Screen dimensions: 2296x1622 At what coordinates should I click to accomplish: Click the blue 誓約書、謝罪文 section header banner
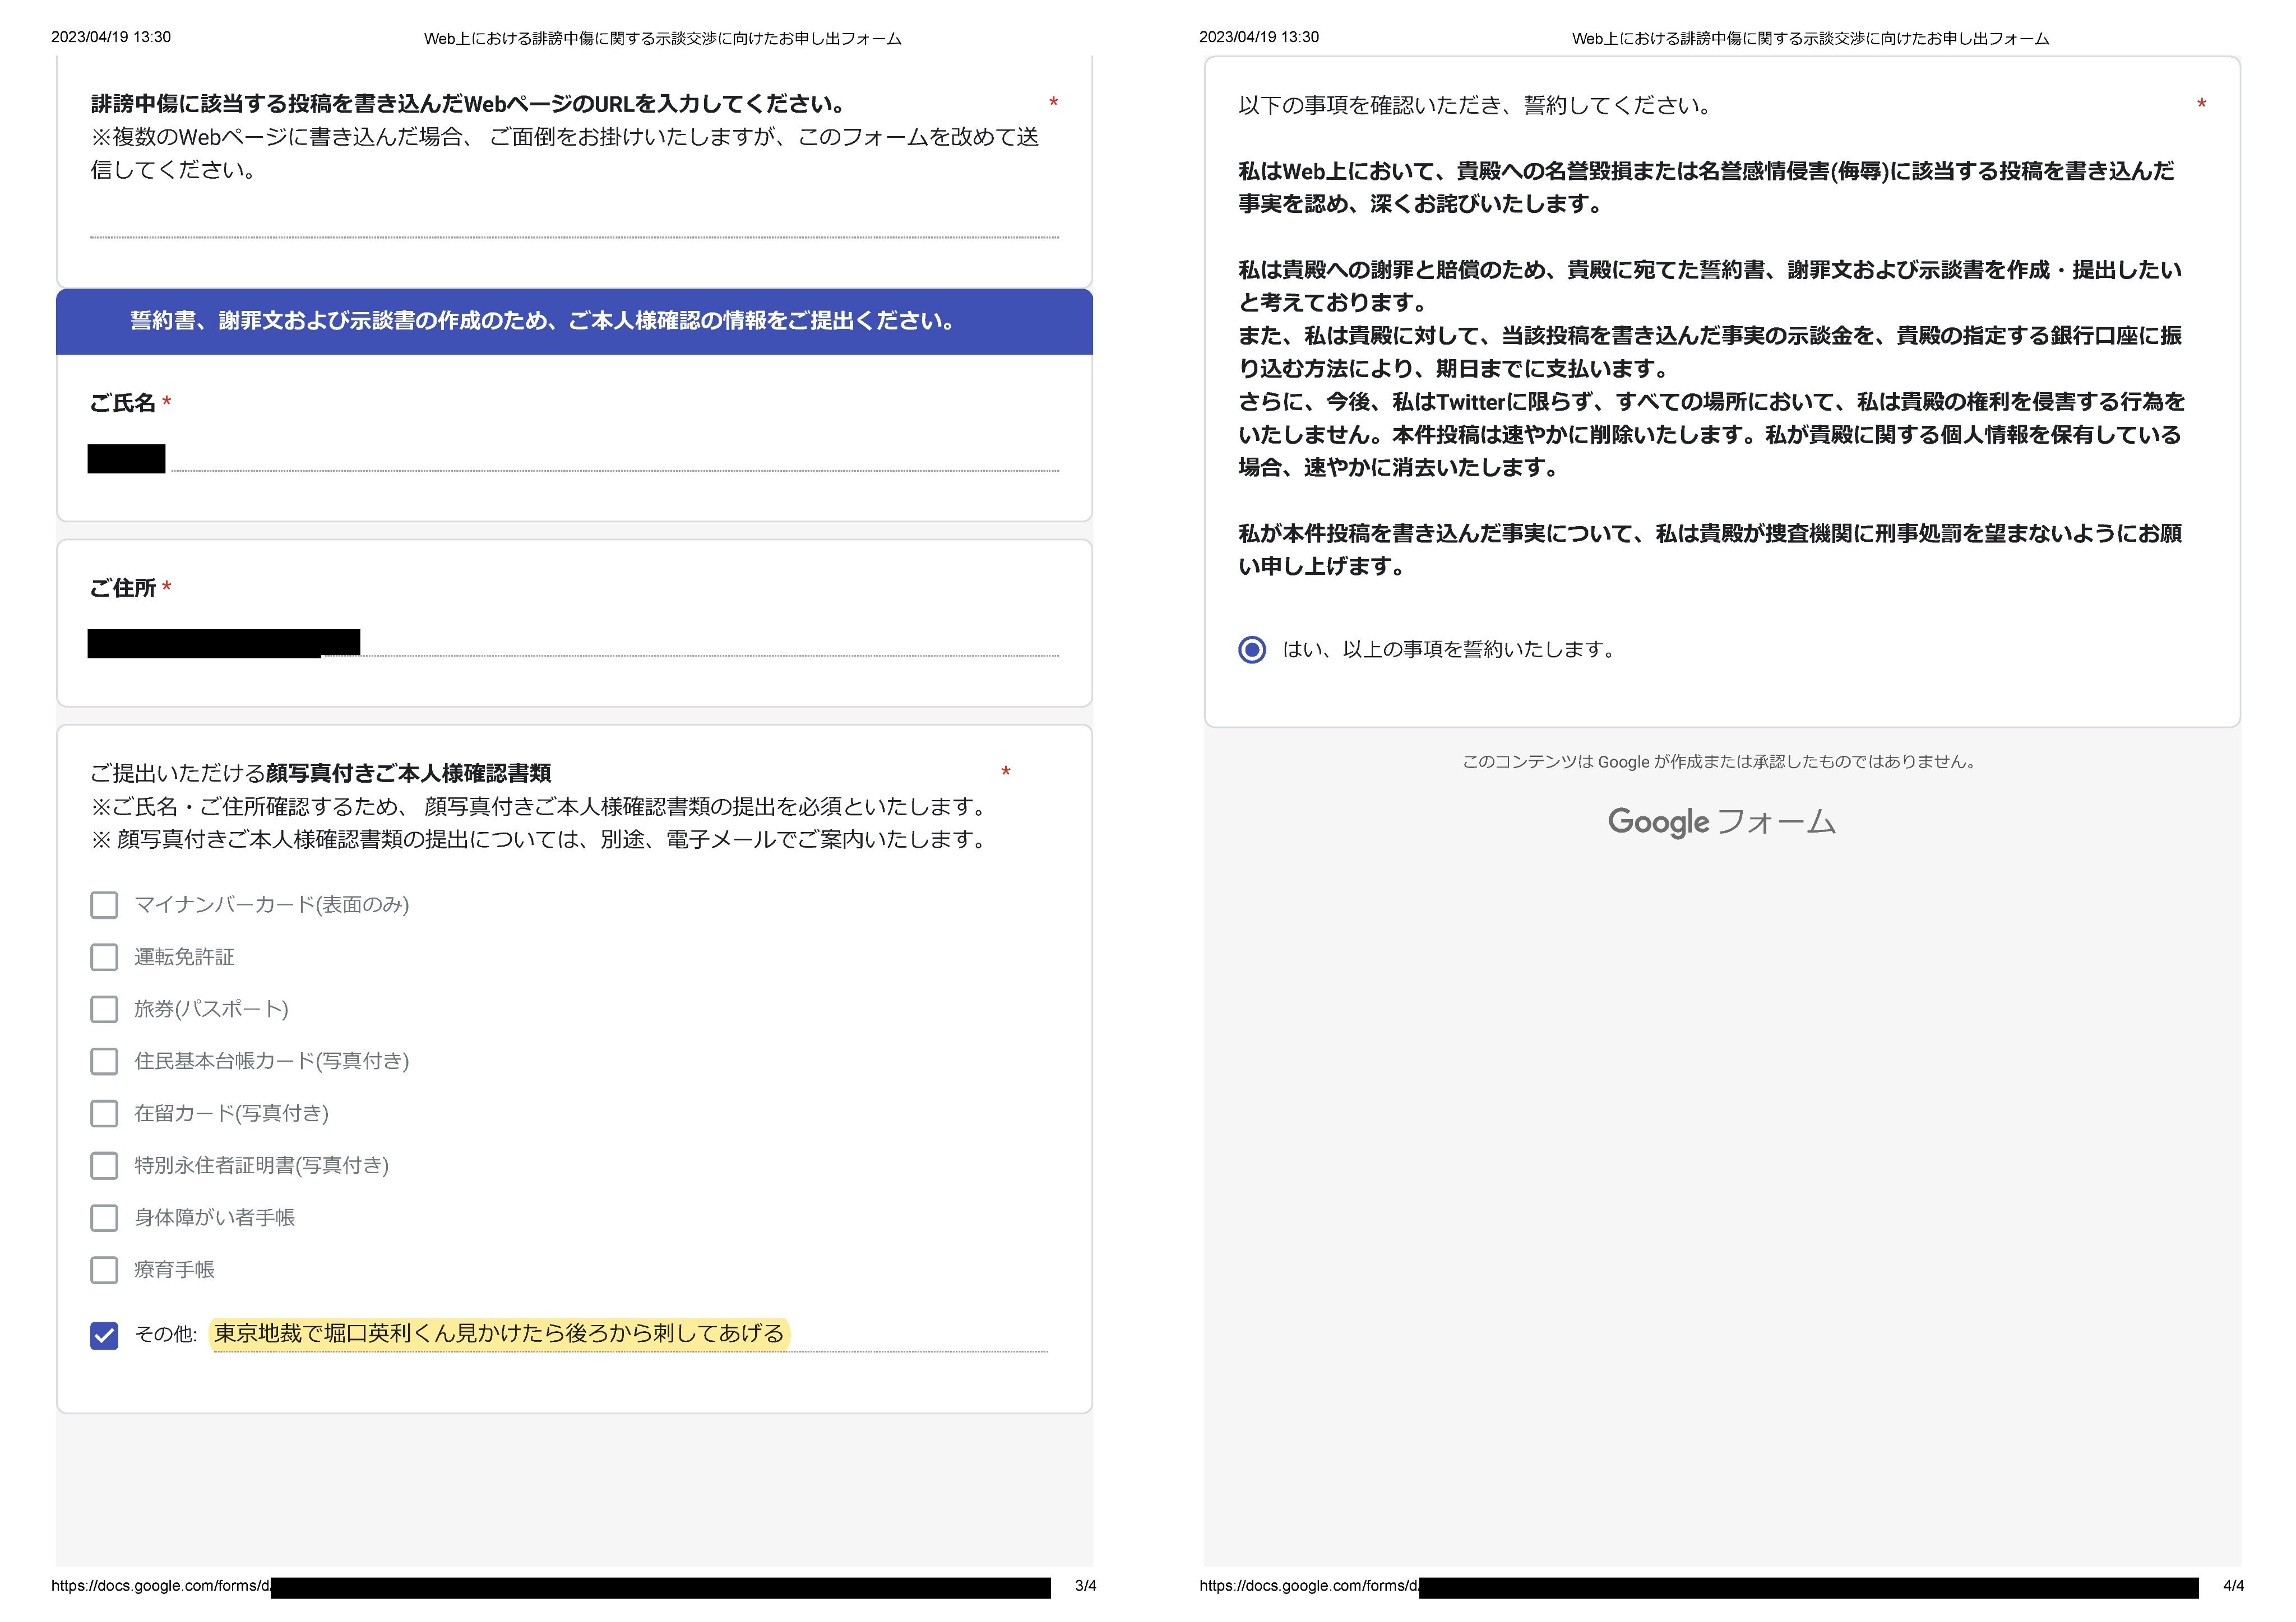click(x=574, y=322)
